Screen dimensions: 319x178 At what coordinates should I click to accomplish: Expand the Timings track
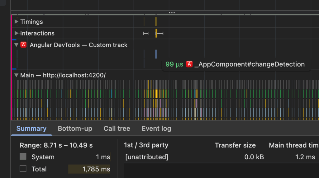(17, 22)
